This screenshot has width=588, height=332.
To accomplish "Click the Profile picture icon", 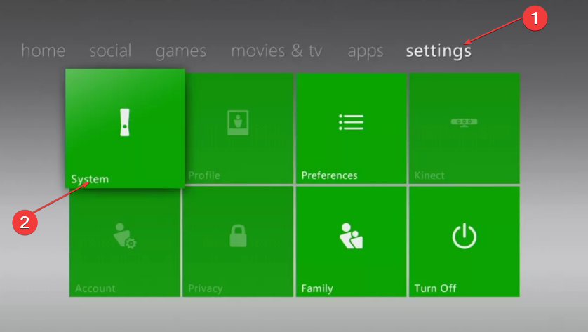I will click(x=238, y=122).
